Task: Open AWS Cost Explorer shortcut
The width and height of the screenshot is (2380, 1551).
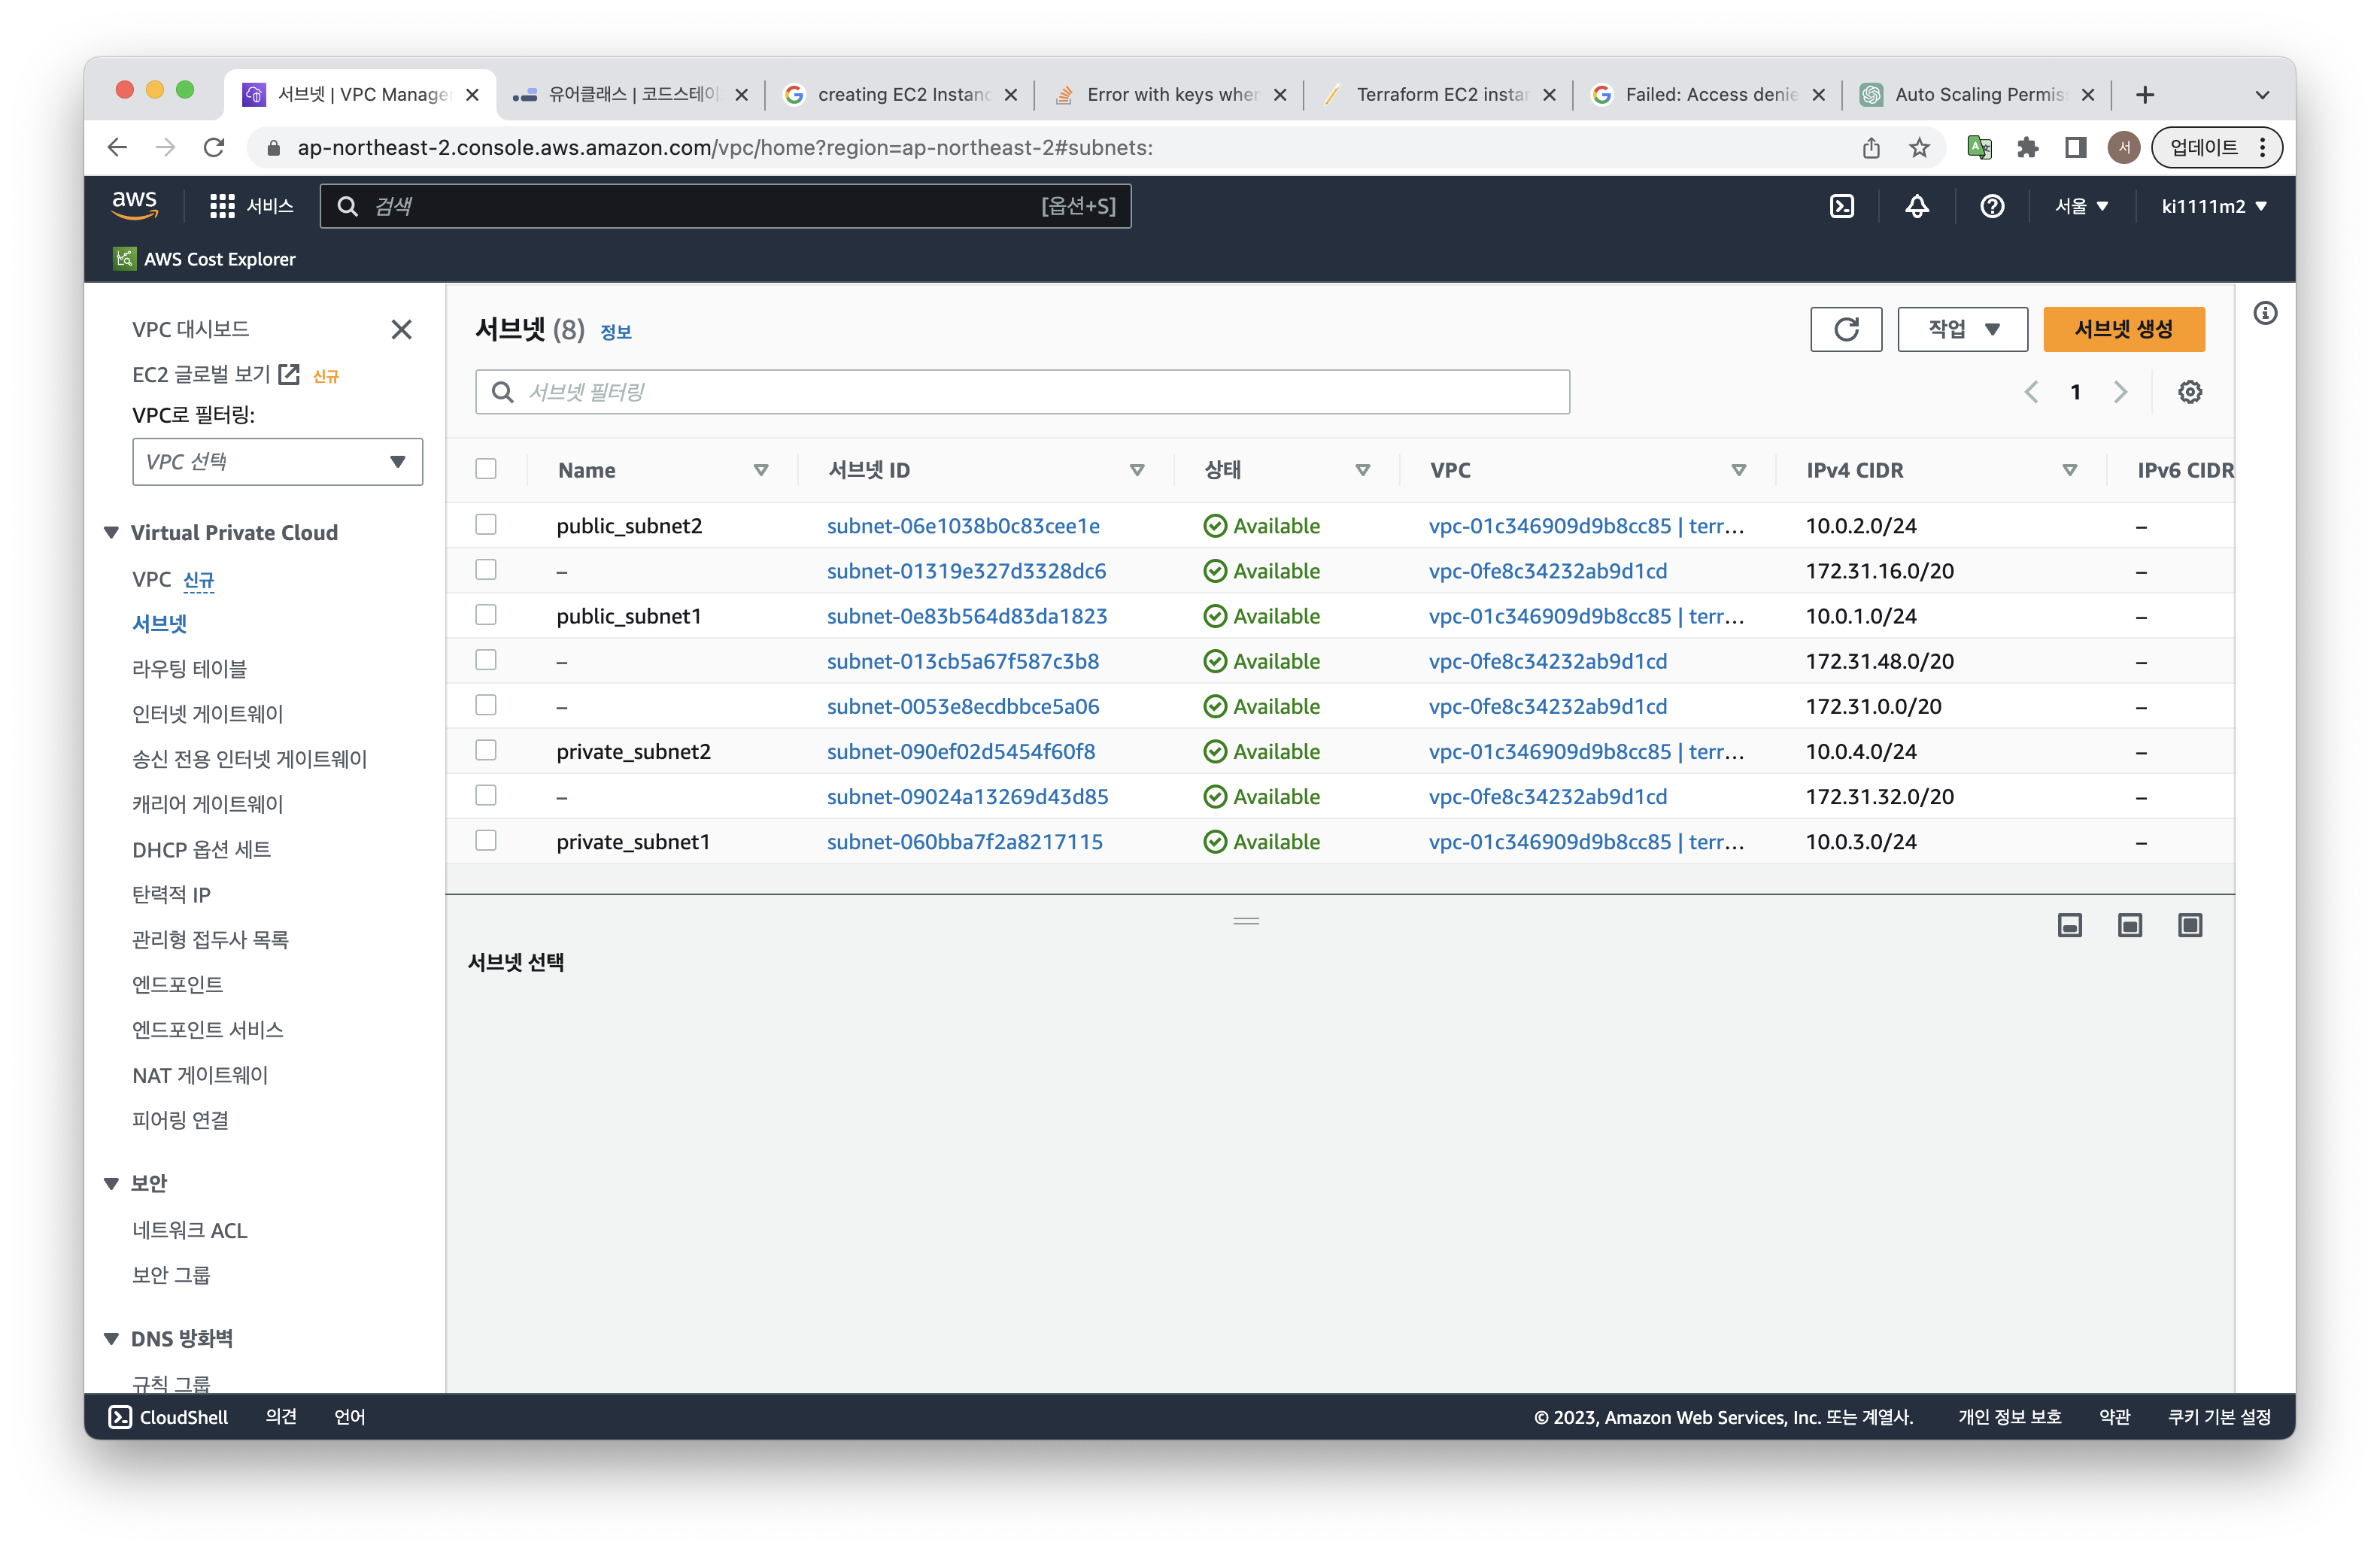Action: tap(204, 259)
